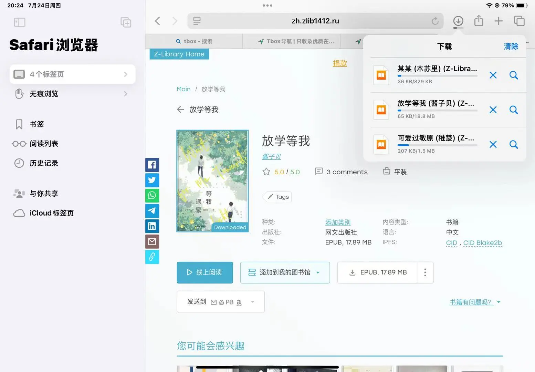This screenshot has width=535, height=372.
Task: Click the 添加类别 add category link
Action: click(x=338, y=223)
